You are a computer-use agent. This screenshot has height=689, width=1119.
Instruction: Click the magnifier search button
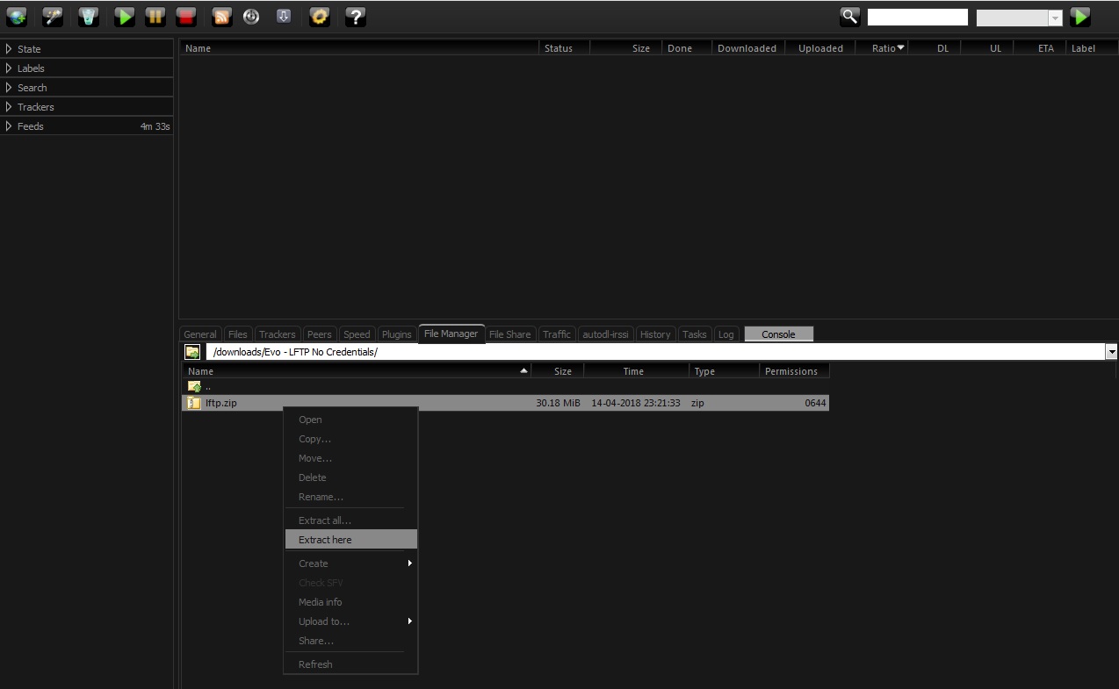pos(848,16)
